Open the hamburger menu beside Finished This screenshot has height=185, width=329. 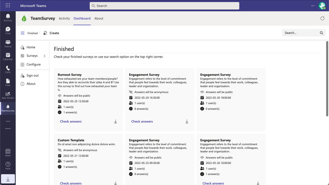pyautogui.click(x=23, y=33)
